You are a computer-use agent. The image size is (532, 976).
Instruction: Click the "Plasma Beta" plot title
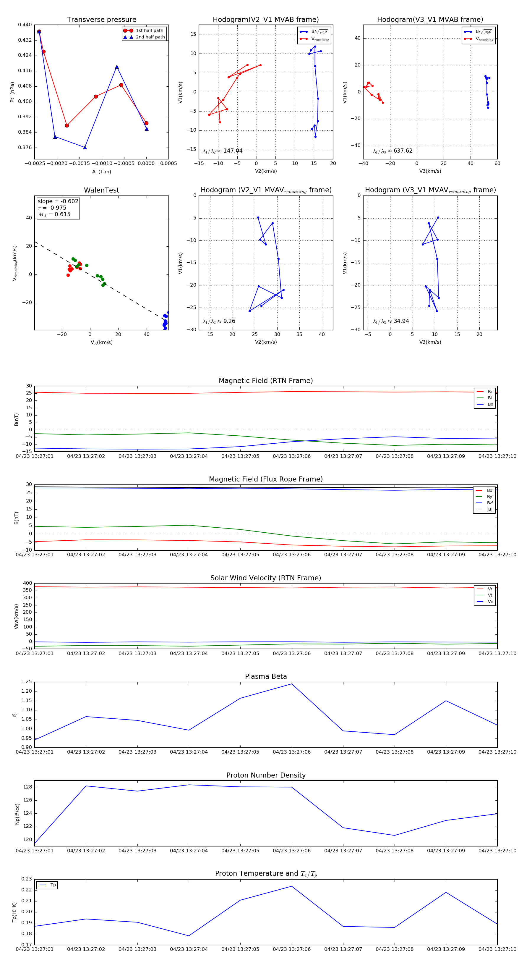(x=266, y=677)
